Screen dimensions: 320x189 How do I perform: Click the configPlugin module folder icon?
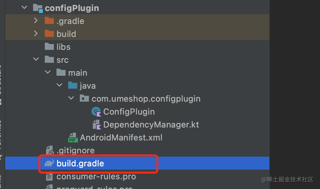(38, 8)
